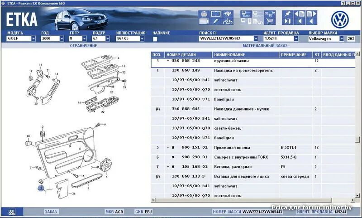Viewport: 362px width, 218px height.
Task: Click the ПОЗ. column header
Action: point(157,55)
